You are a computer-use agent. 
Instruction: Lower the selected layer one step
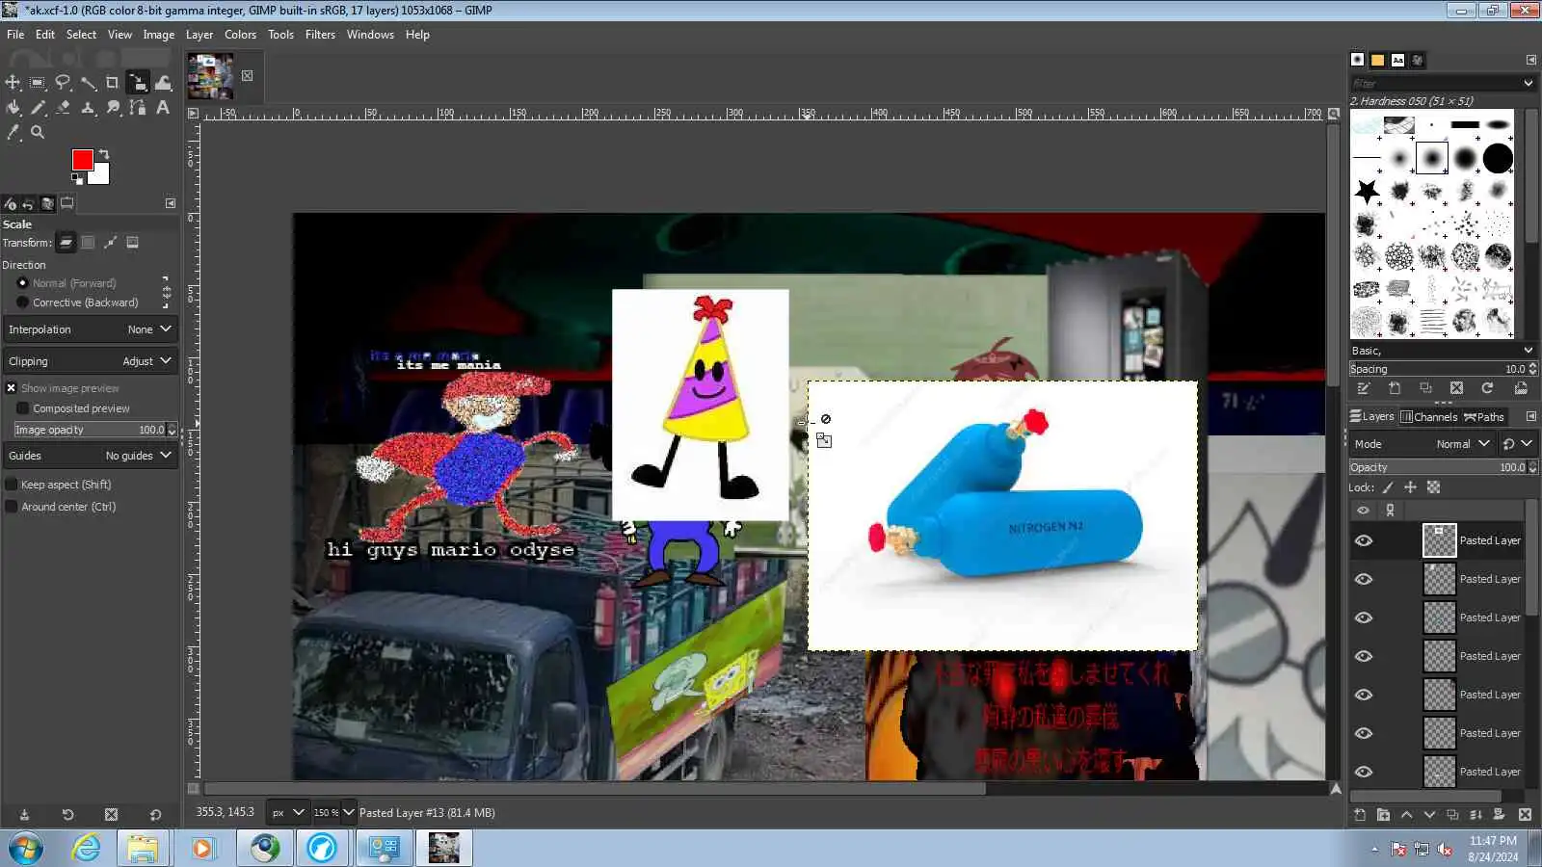pyautogui.click(x=1429, y=815)
